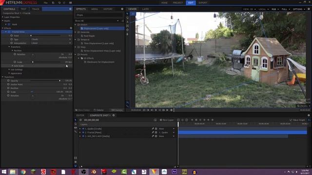Select the timeline selection tool on left edge
The image size is (312, 175).
(76, 120)
